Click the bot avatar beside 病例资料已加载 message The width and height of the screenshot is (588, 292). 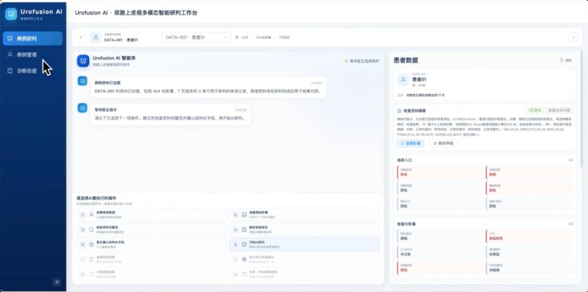click(82, 81)
